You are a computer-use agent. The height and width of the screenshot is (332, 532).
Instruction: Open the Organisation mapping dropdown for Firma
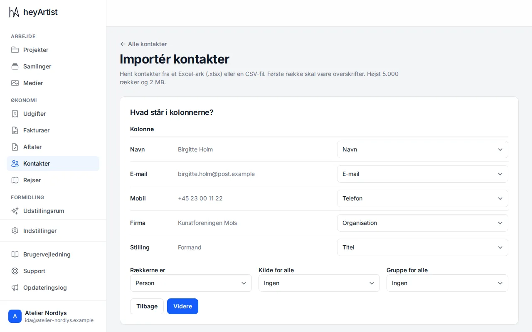click(x=422, y=223)
